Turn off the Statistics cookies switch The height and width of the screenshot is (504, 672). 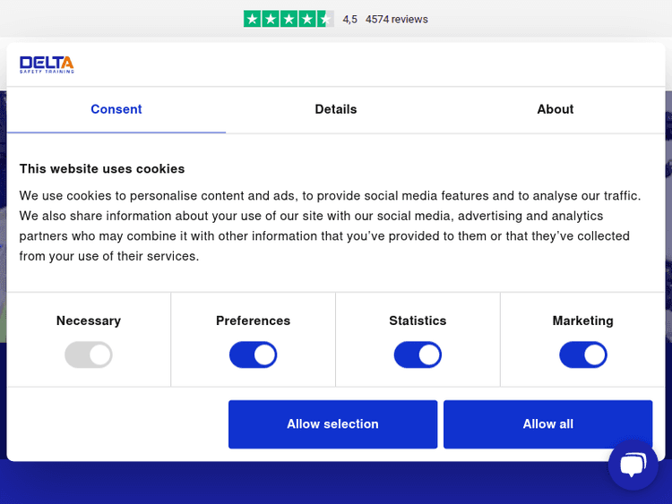(x=418, y=355)
